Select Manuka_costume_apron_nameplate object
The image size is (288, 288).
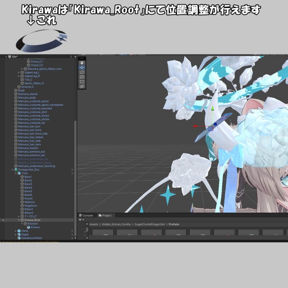(x=40, y=105)
